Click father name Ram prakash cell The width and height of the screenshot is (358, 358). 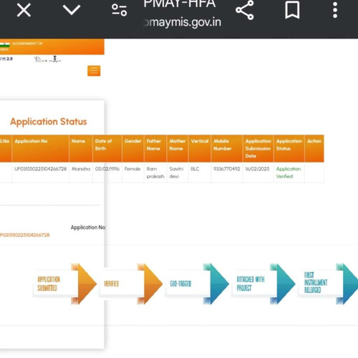click(x=155, y=173)
